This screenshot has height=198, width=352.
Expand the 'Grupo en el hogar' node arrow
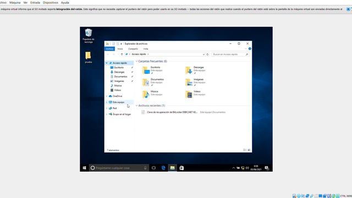[x=107, y=114]
